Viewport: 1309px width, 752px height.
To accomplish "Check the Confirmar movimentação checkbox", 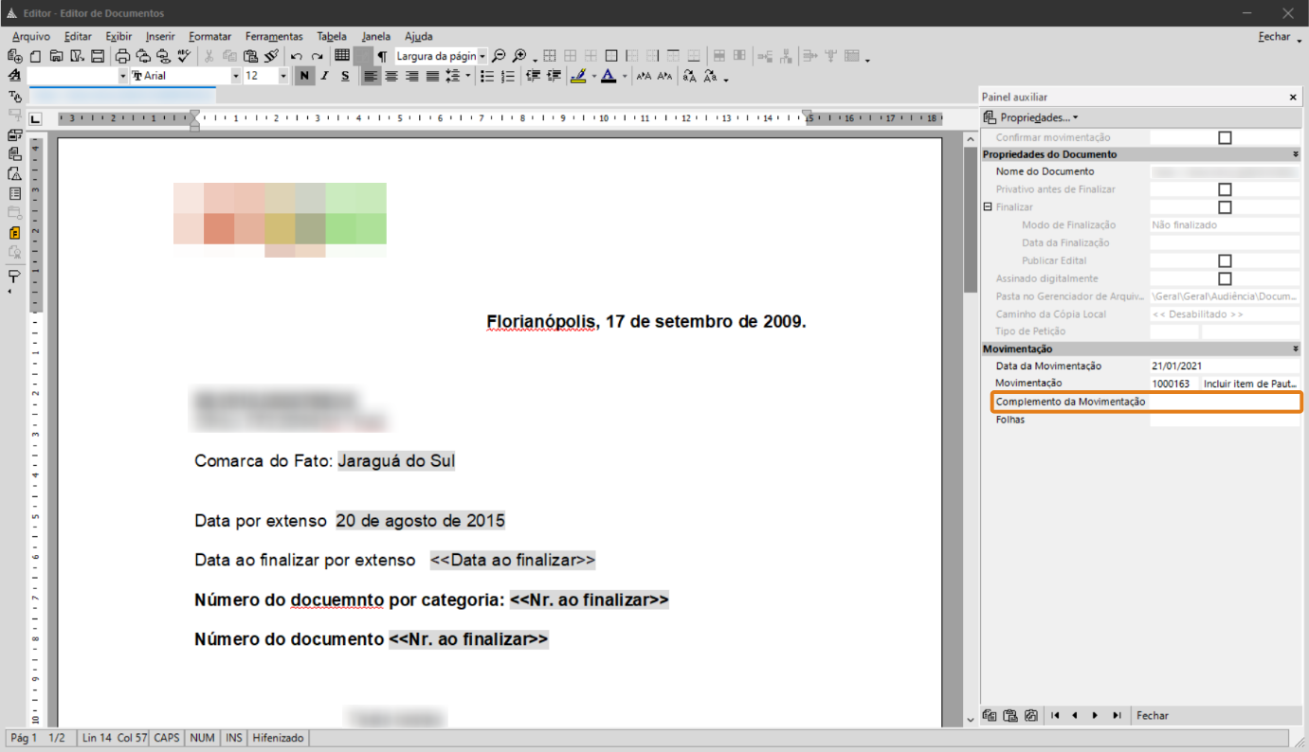I will 1225,137.
